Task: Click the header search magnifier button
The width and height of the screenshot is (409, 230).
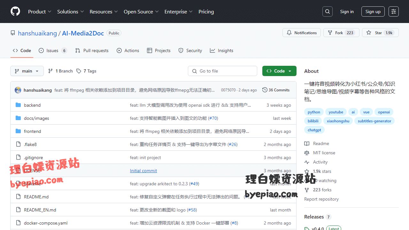Action: (x=328, y=11)
